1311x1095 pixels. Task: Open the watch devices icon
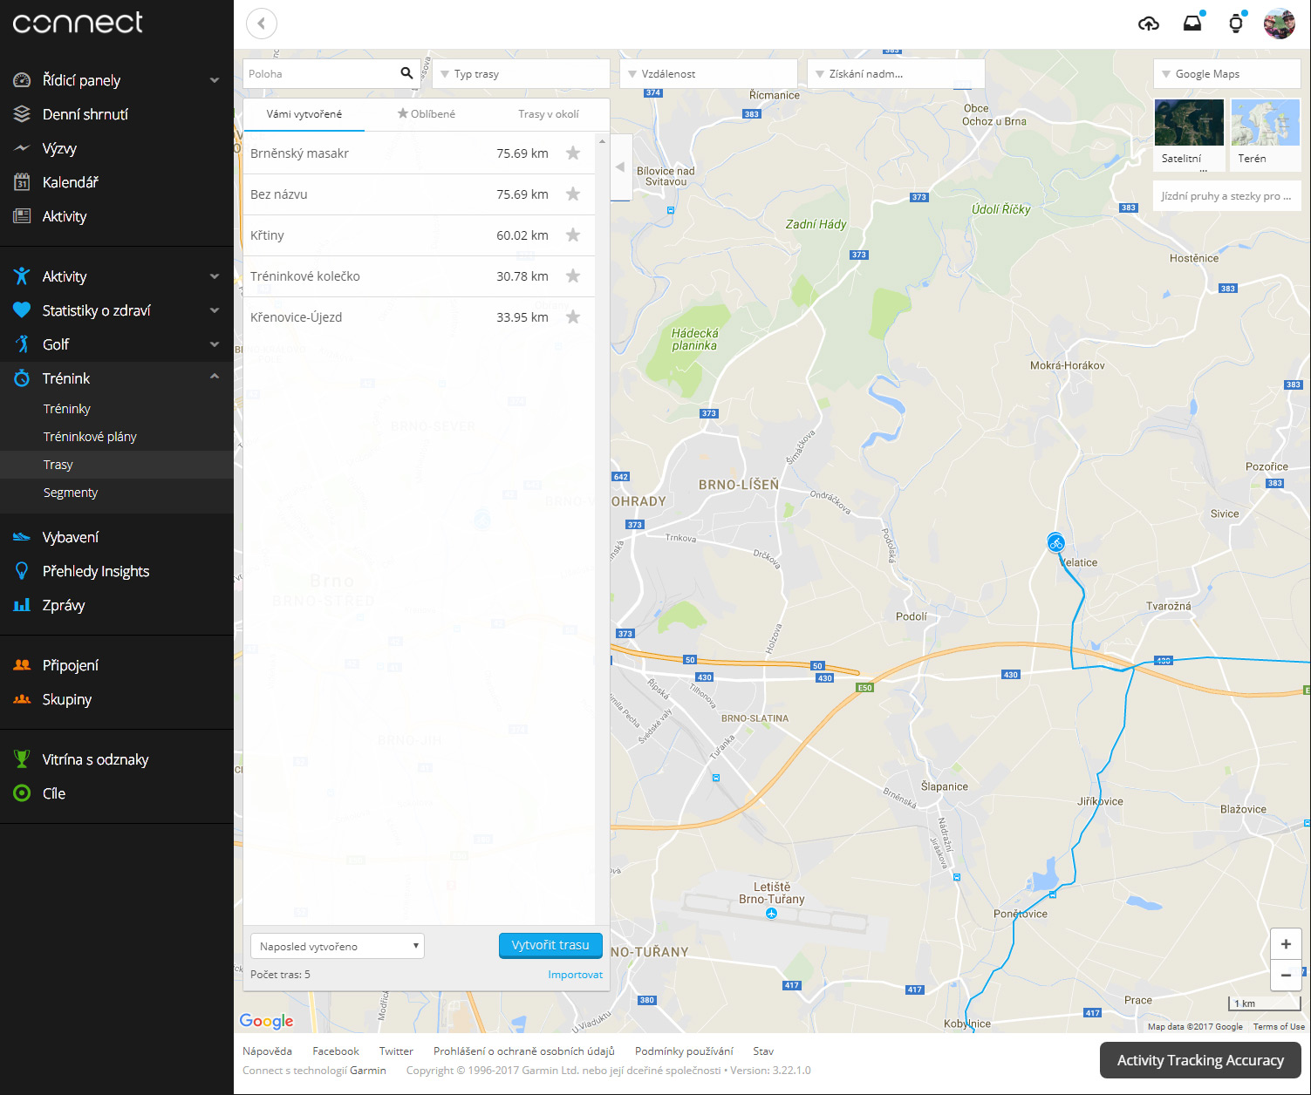[x=1235, y=24]
